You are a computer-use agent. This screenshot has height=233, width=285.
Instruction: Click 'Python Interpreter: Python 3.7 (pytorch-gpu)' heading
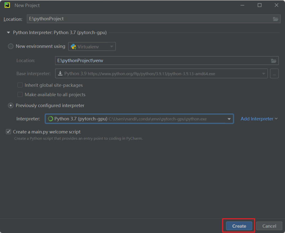[60, 33]
